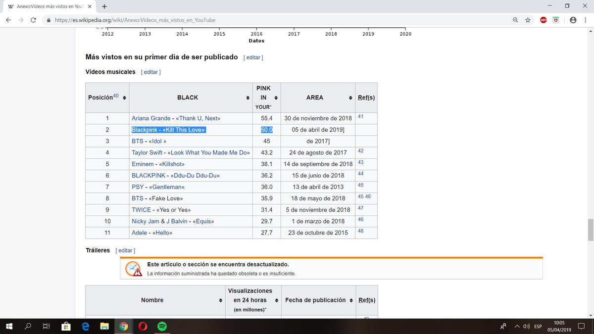This screenshot has height=334, width=594.
Task: Sort table by Posición column
Action: coord(124,97)
